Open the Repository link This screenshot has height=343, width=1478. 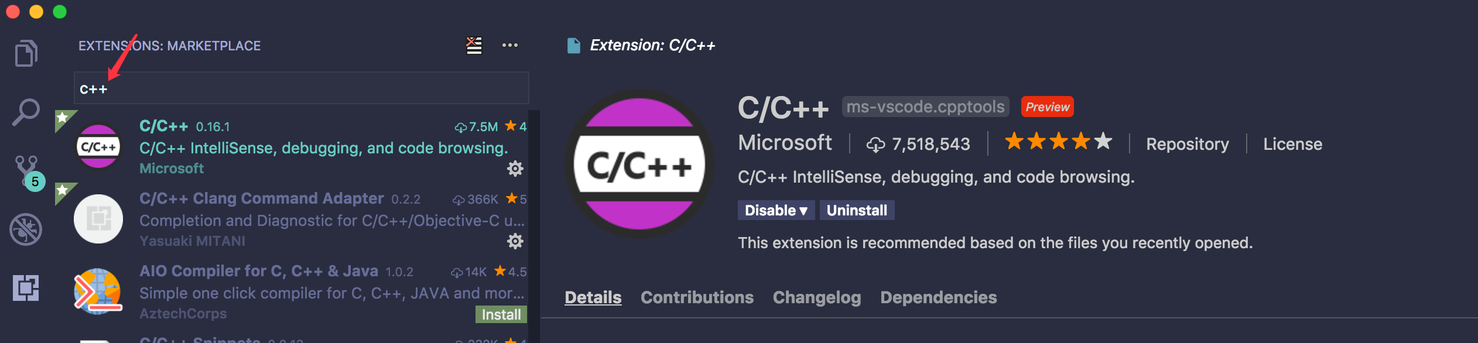[1188, 144]
